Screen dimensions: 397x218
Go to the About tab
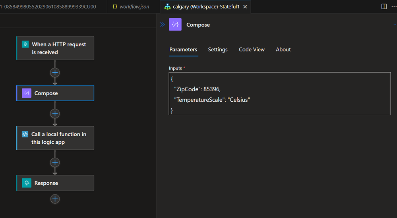pos(283,50)
